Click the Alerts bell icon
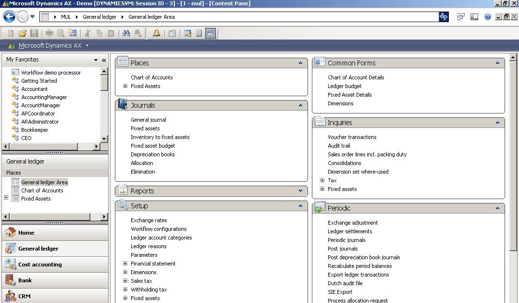The image size is (519, 303). (x=156, y=33)
